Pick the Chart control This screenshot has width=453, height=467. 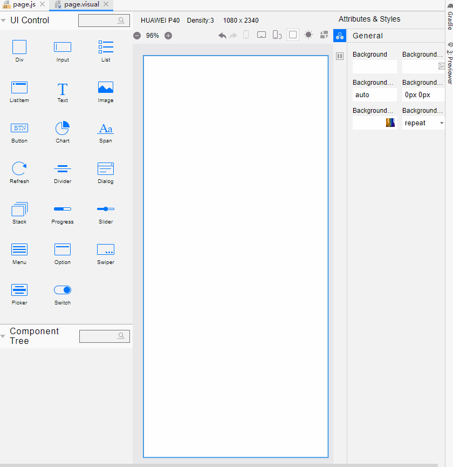[63, 132]
